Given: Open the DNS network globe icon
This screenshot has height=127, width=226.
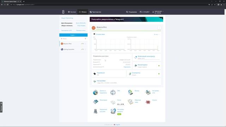Looking at the screenshot, I should [x=113, y=92].
